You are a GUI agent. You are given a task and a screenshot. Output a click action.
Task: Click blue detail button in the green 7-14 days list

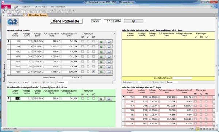point(109,99)
